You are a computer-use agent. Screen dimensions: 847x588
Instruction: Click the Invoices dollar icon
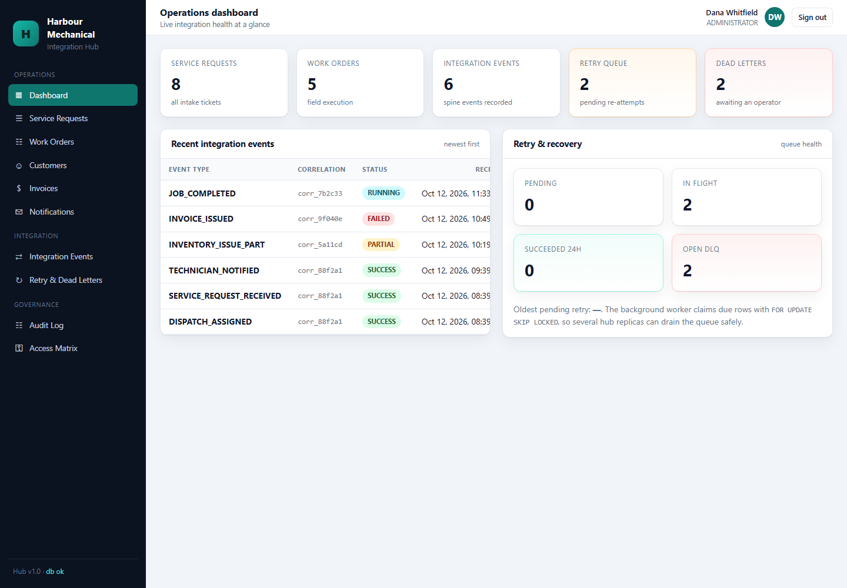19,188
